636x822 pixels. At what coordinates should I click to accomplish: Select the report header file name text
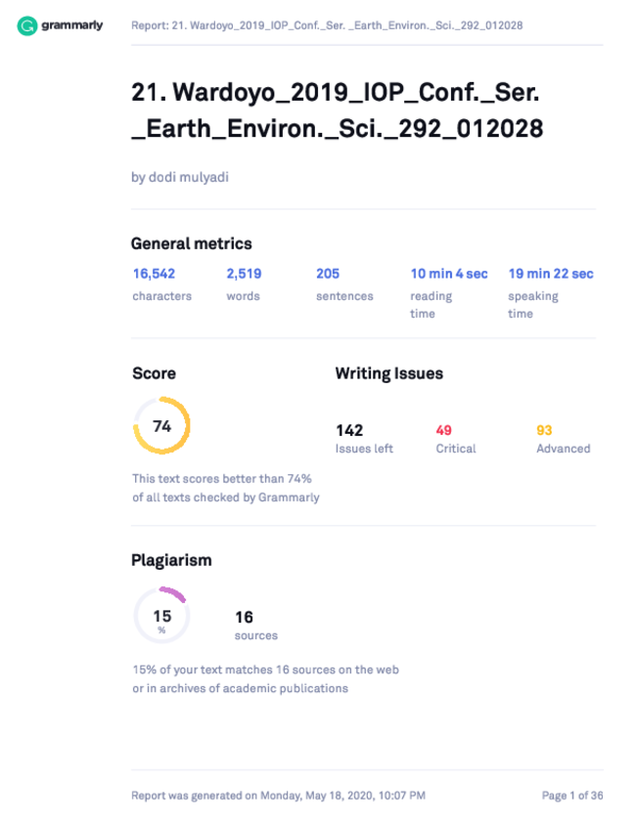(x=327, y=25)
